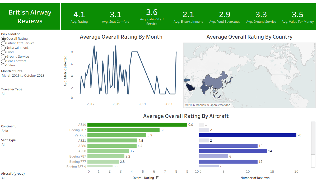
Task: Click the A319 overall rating bar
Action: (x=137, y=124)
